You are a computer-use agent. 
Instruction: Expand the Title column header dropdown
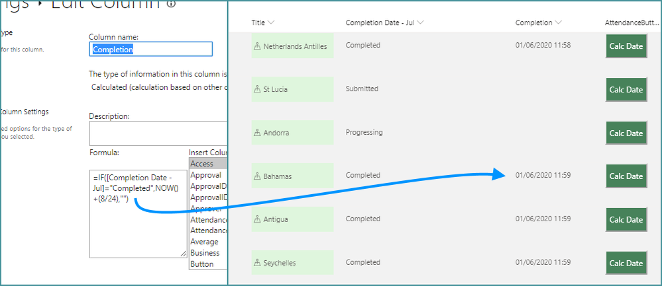click(272, 23)
